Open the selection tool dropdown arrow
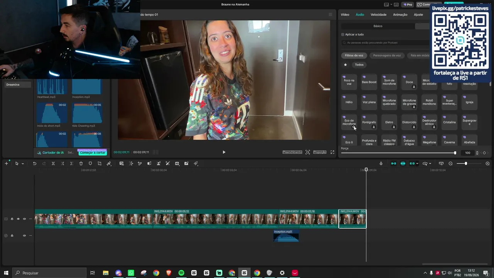The width and height of the screenshot is (494, 278). (23, 164)
